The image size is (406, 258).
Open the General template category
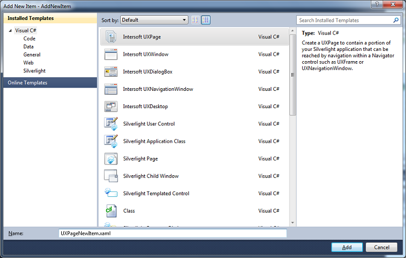pos(32,55)
